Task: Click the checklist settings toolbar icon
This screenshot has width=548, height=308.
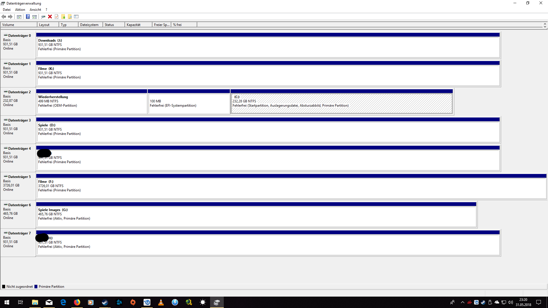Action: (76, 17)
